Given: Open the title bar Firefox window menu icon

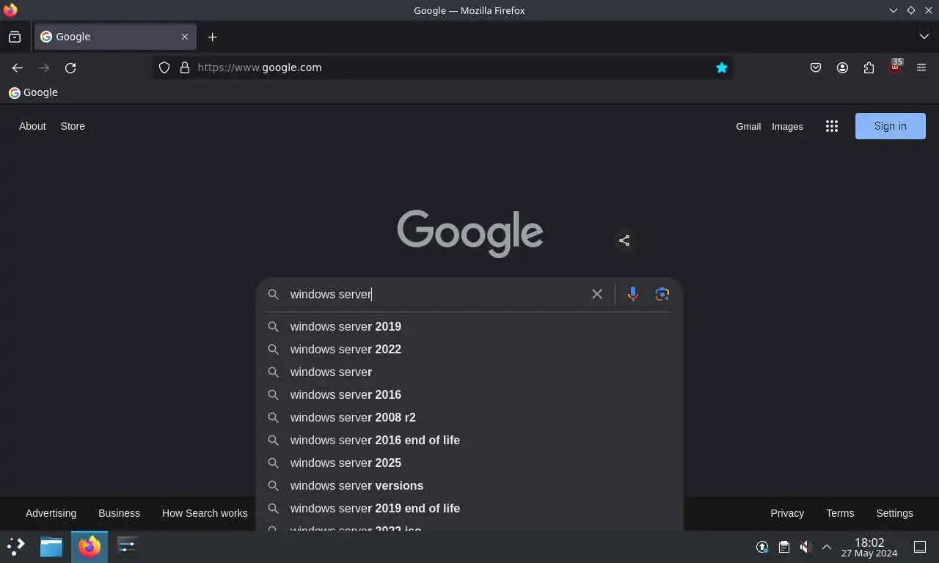Looking at the screenshot, I should (x=10, y=10).
